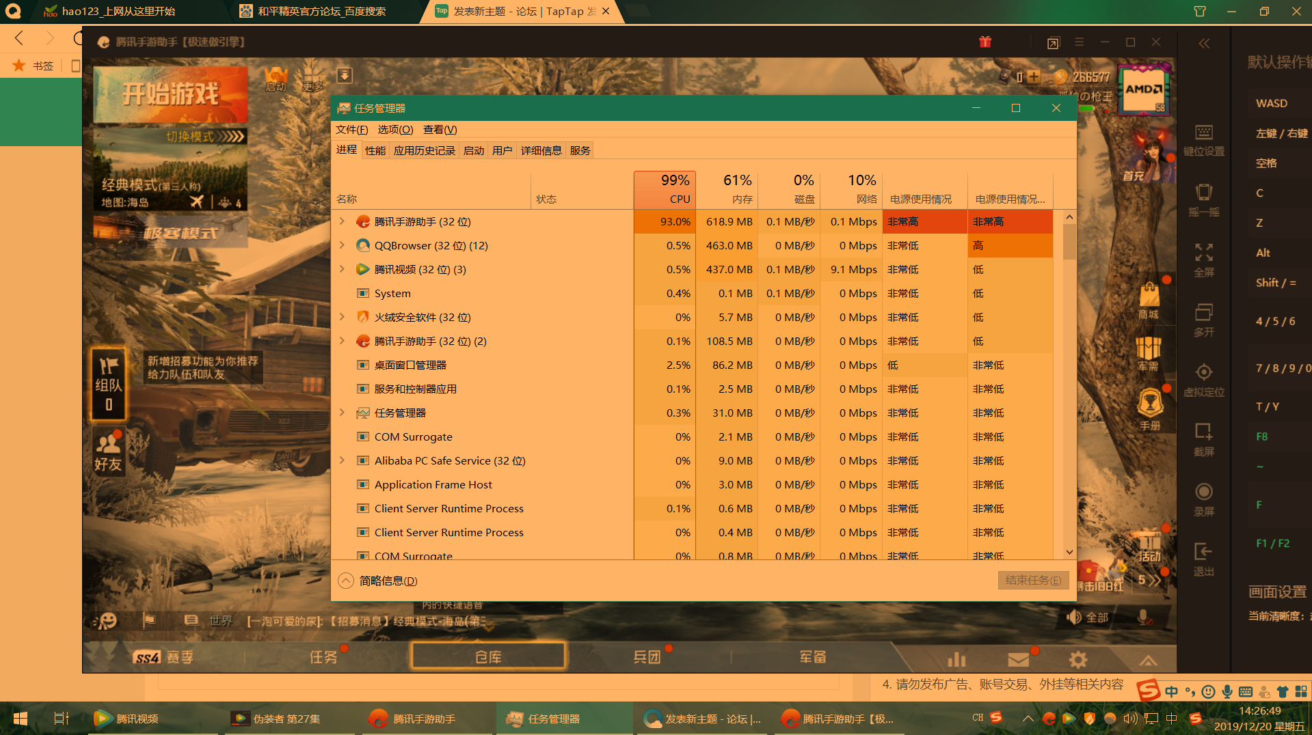This screenshot has width=1312, height=735.
Task: Click the red gift icon in emulator title bar
Action: coord(985,42)
